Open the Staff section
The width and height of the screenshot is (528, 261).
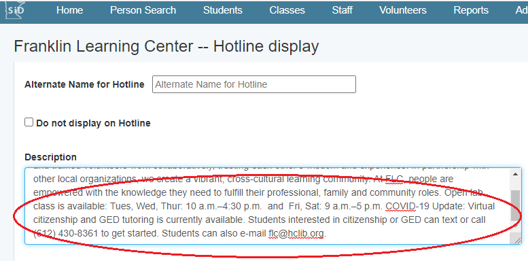342,10
